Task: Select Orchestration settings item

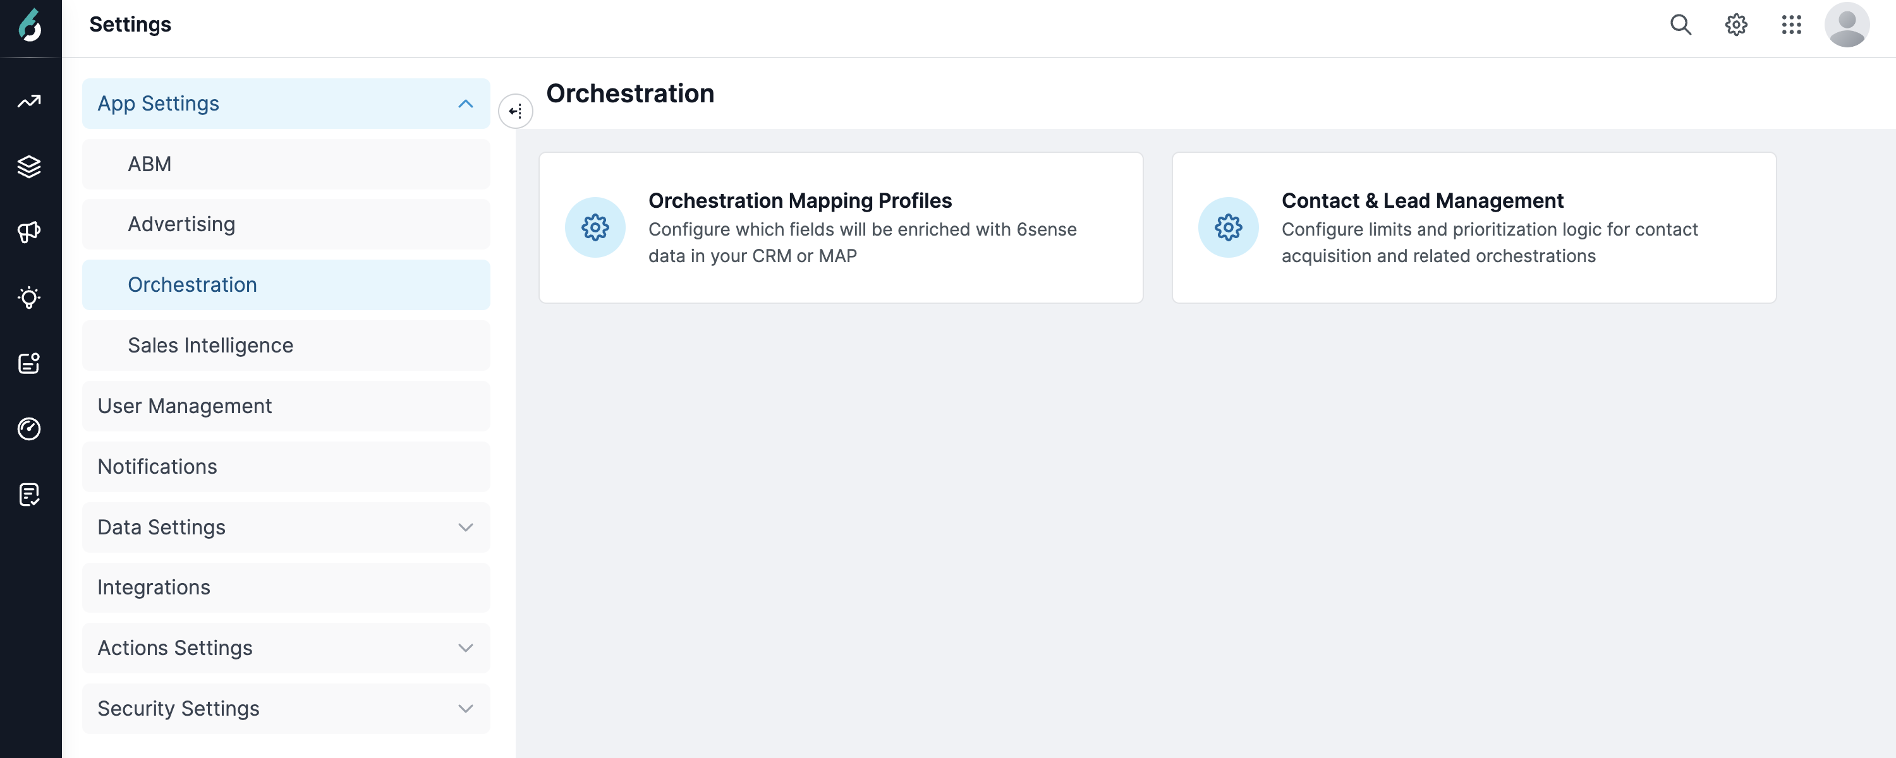Action: pos(286,285)
